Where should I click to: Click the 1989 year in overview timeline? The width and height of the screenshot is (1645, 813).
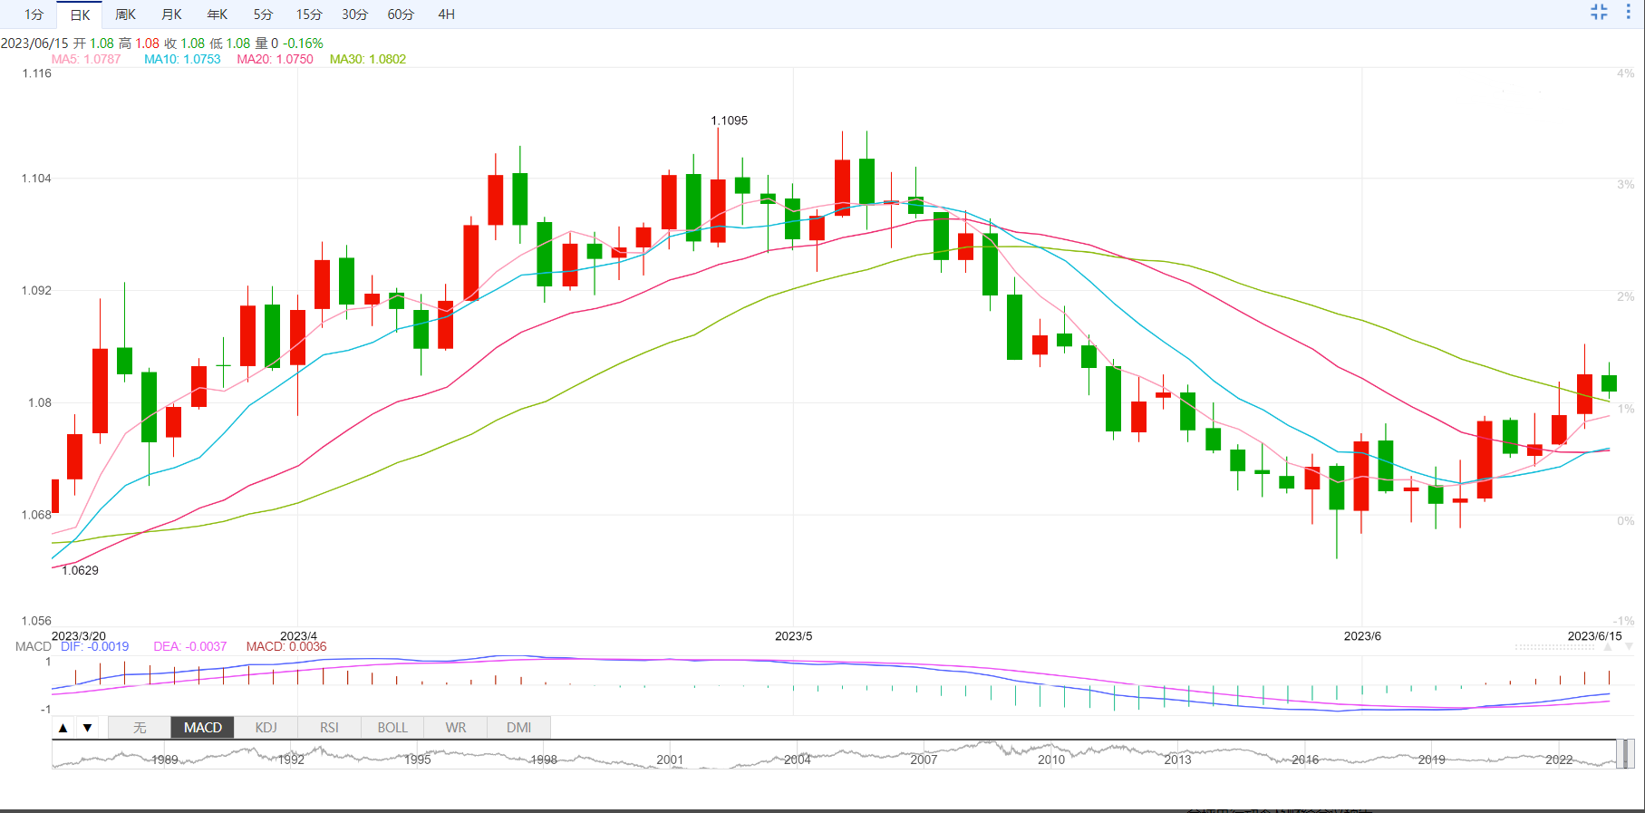click(x=165, y=760)
